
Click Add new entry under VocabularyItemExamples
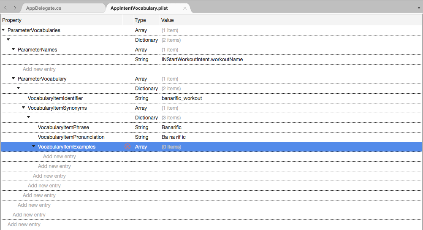[60, 157]
